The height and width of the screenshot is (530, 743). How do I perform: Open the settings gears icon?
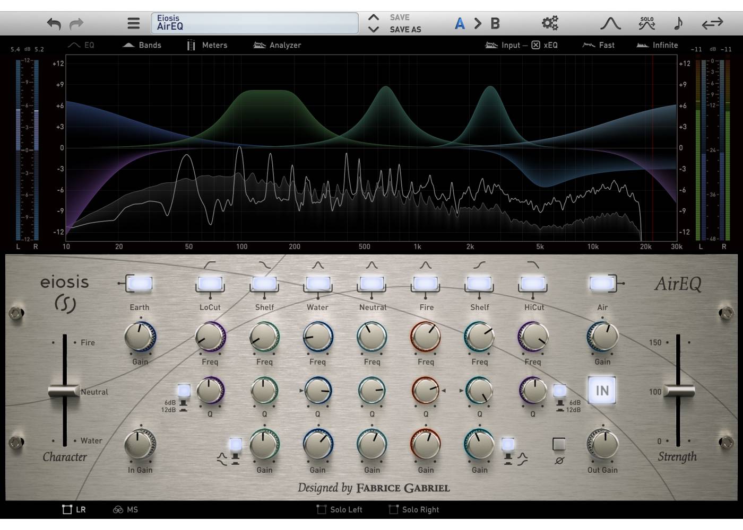point(550,23)
